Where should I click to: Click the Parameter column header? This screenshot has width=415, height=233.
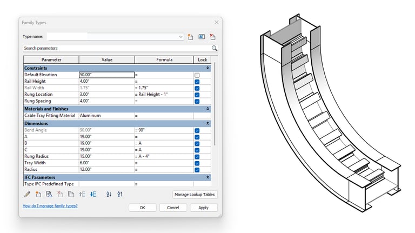pos(51,60)
